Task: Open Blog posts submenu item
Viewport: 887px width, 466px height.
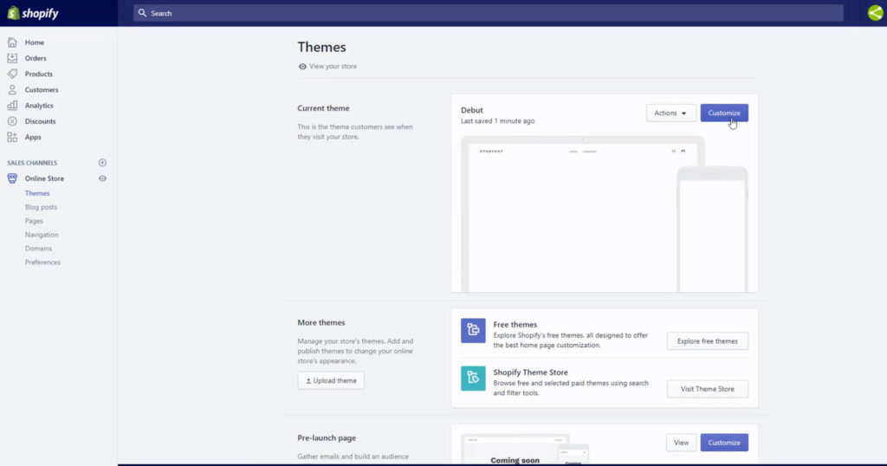Action: (x=41, y=208)
